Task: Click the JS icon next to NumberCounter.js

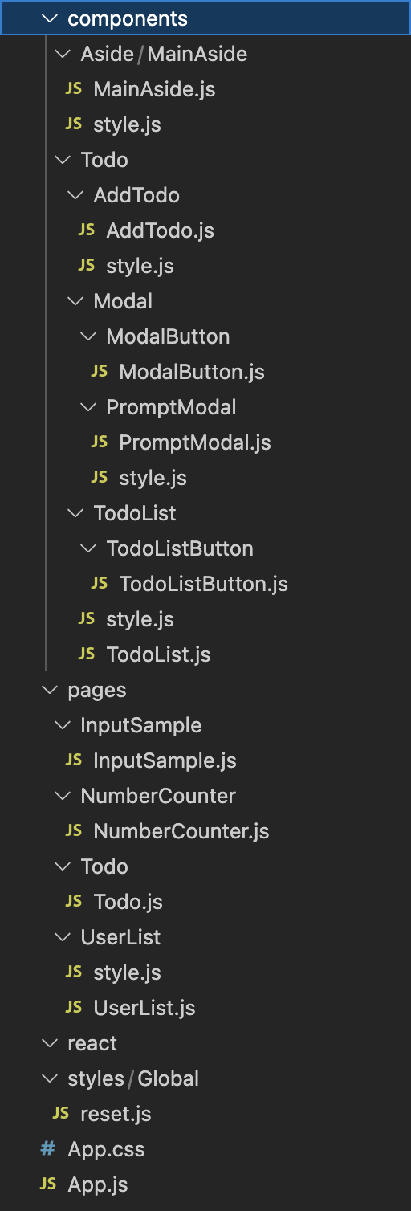Action: pyautogui.click(x=74, y=831)
